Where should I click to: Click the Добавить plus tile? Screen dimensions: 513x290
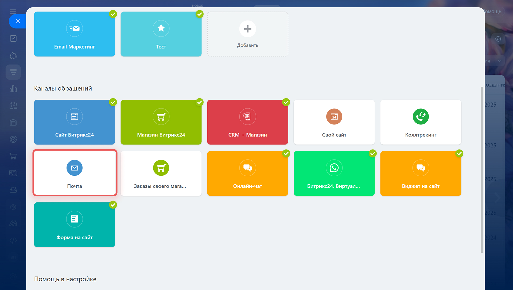point(248,34)
